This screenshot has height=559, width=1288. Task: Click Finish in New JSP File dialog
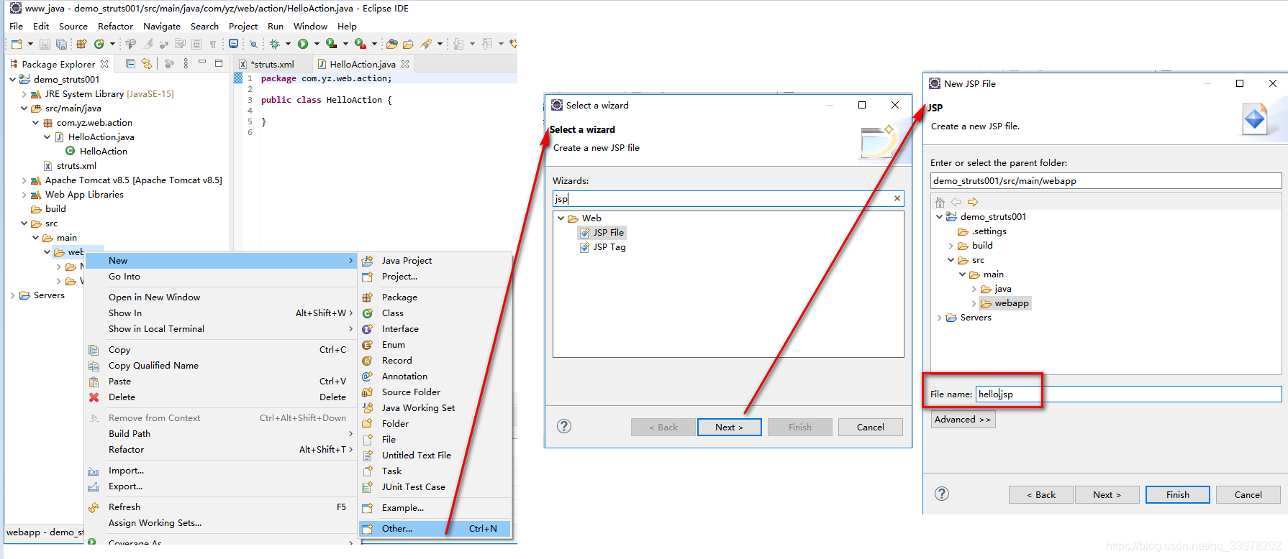coord(1177,494)
